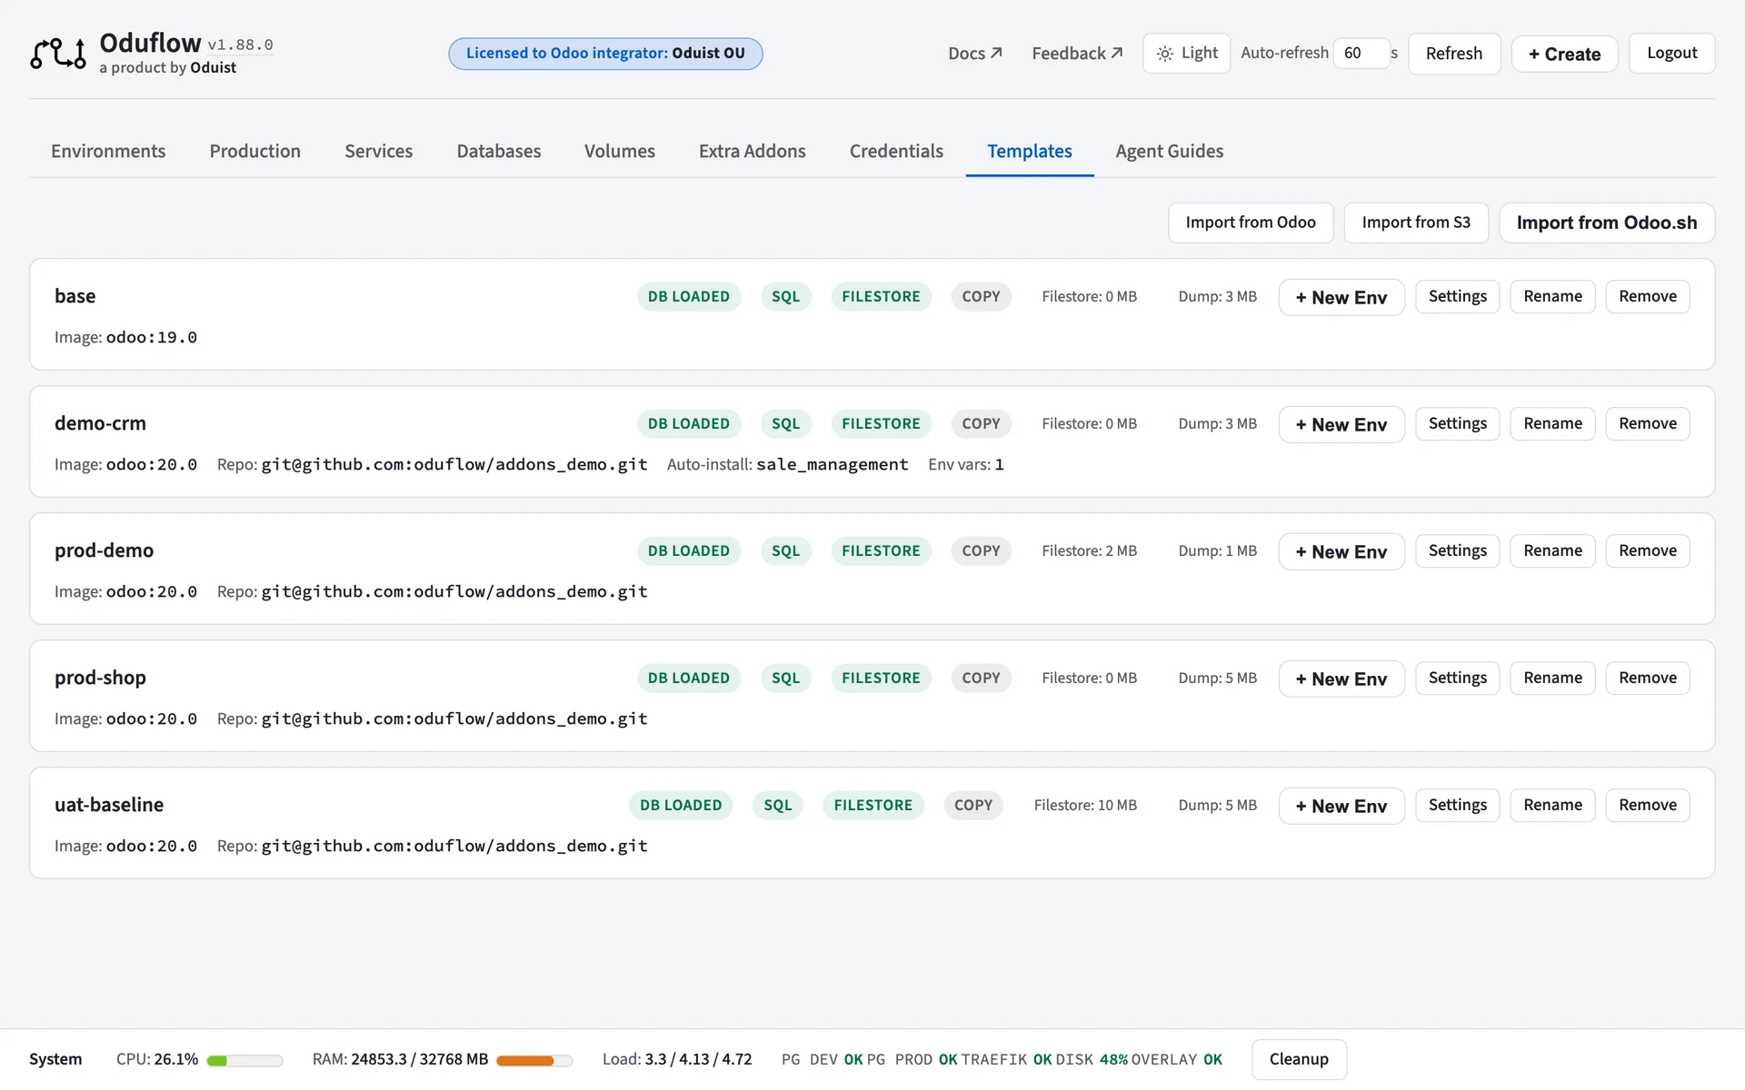1745x1090 pixels.
Task: Create New Env from uat-baseline template
Action: [x=1341, y=806]
